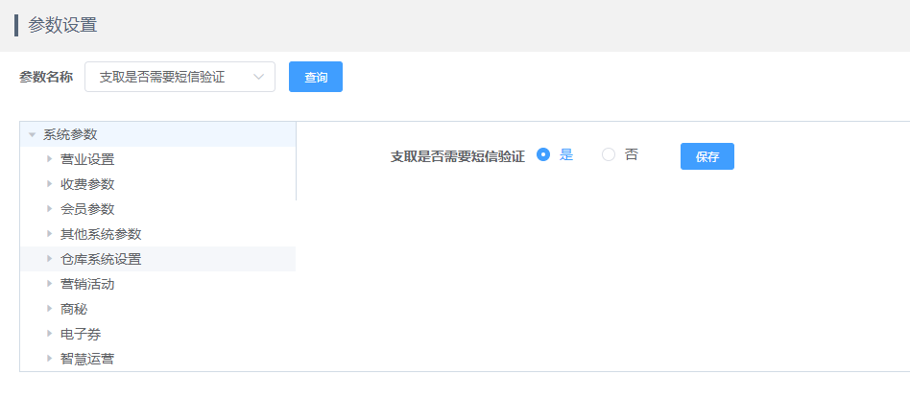
Task: Select 电子券 in the tree
Action: coord(81,334)
